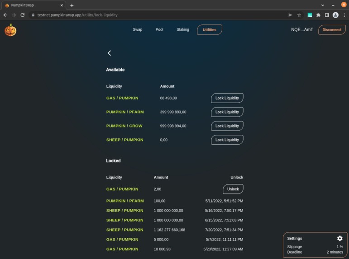Click the Unlock column header
The width and height of the screenshot is (349, 259).
pyautogui.click(x=237, y=177)
